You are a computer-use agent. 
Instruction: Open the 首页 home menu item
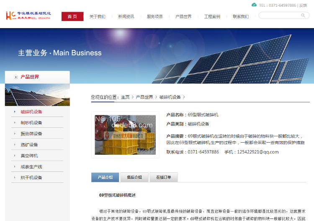(72, 16)
